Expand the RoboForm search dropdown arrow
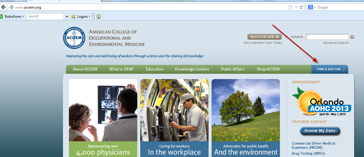Image resolution: width=364 pixels, height=157 pixels. tap(67, 17)
